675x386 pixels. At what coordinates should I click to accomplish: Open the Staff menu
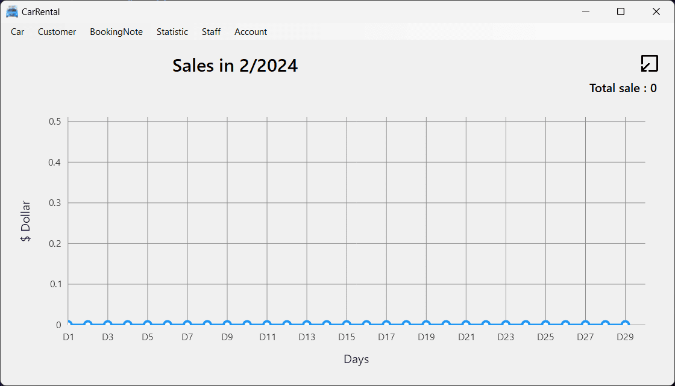[x=211, y=32]
